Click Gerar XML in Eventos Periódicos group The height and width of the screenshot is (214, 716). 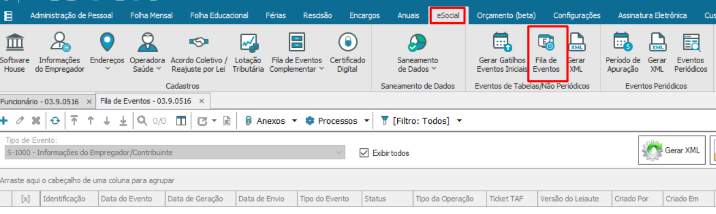pos(657,53)
